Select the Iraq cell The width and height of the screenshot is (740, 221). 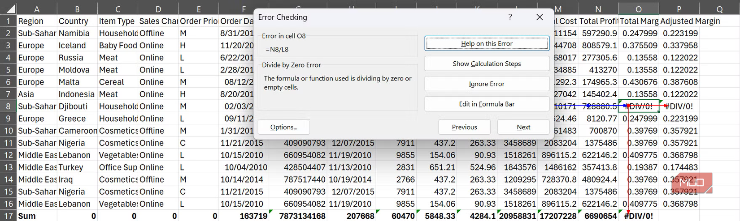click(x=77, y=179)
